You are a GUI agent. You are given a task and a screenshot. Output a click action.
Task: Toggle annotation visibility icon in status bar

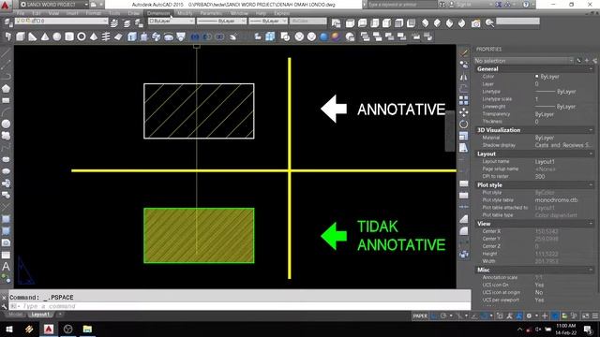[x=509, y=316]
